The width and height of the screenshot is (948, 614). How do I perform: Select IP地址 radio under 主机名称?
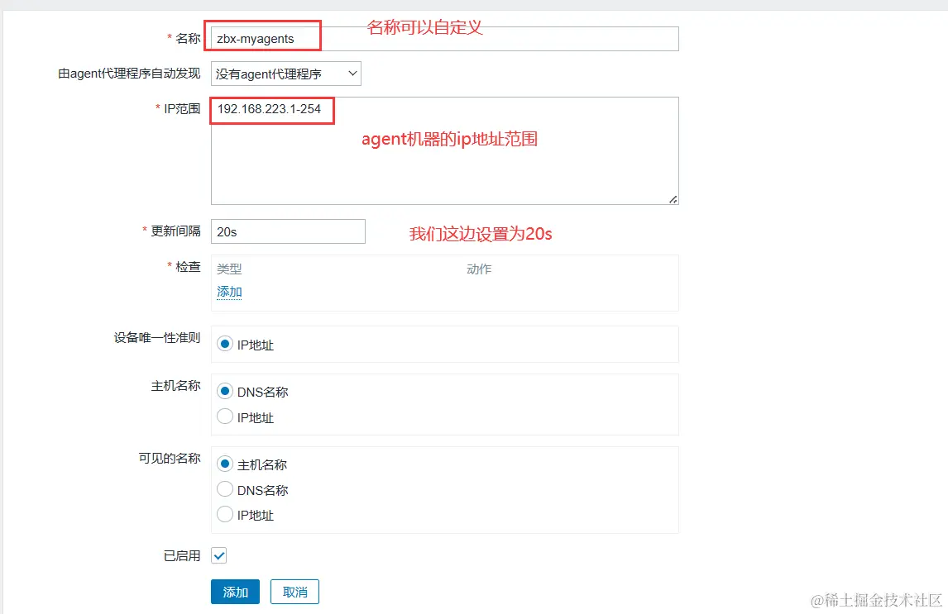tap(225, 416)
